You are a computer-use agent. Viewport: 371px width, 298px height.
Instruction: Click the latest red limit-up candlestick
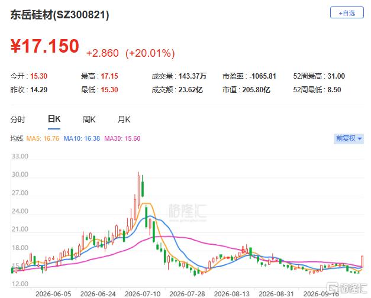(362, 261)
